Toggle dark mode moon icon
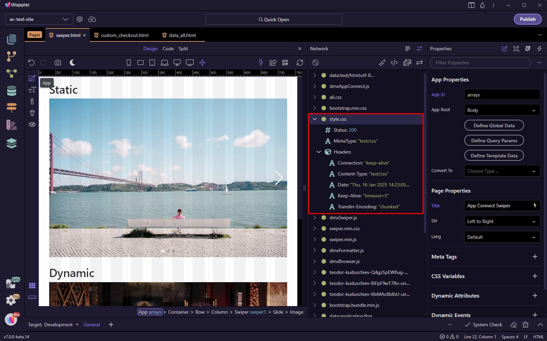The width and height of the screenshot is (547, 341). coord(72,63)
